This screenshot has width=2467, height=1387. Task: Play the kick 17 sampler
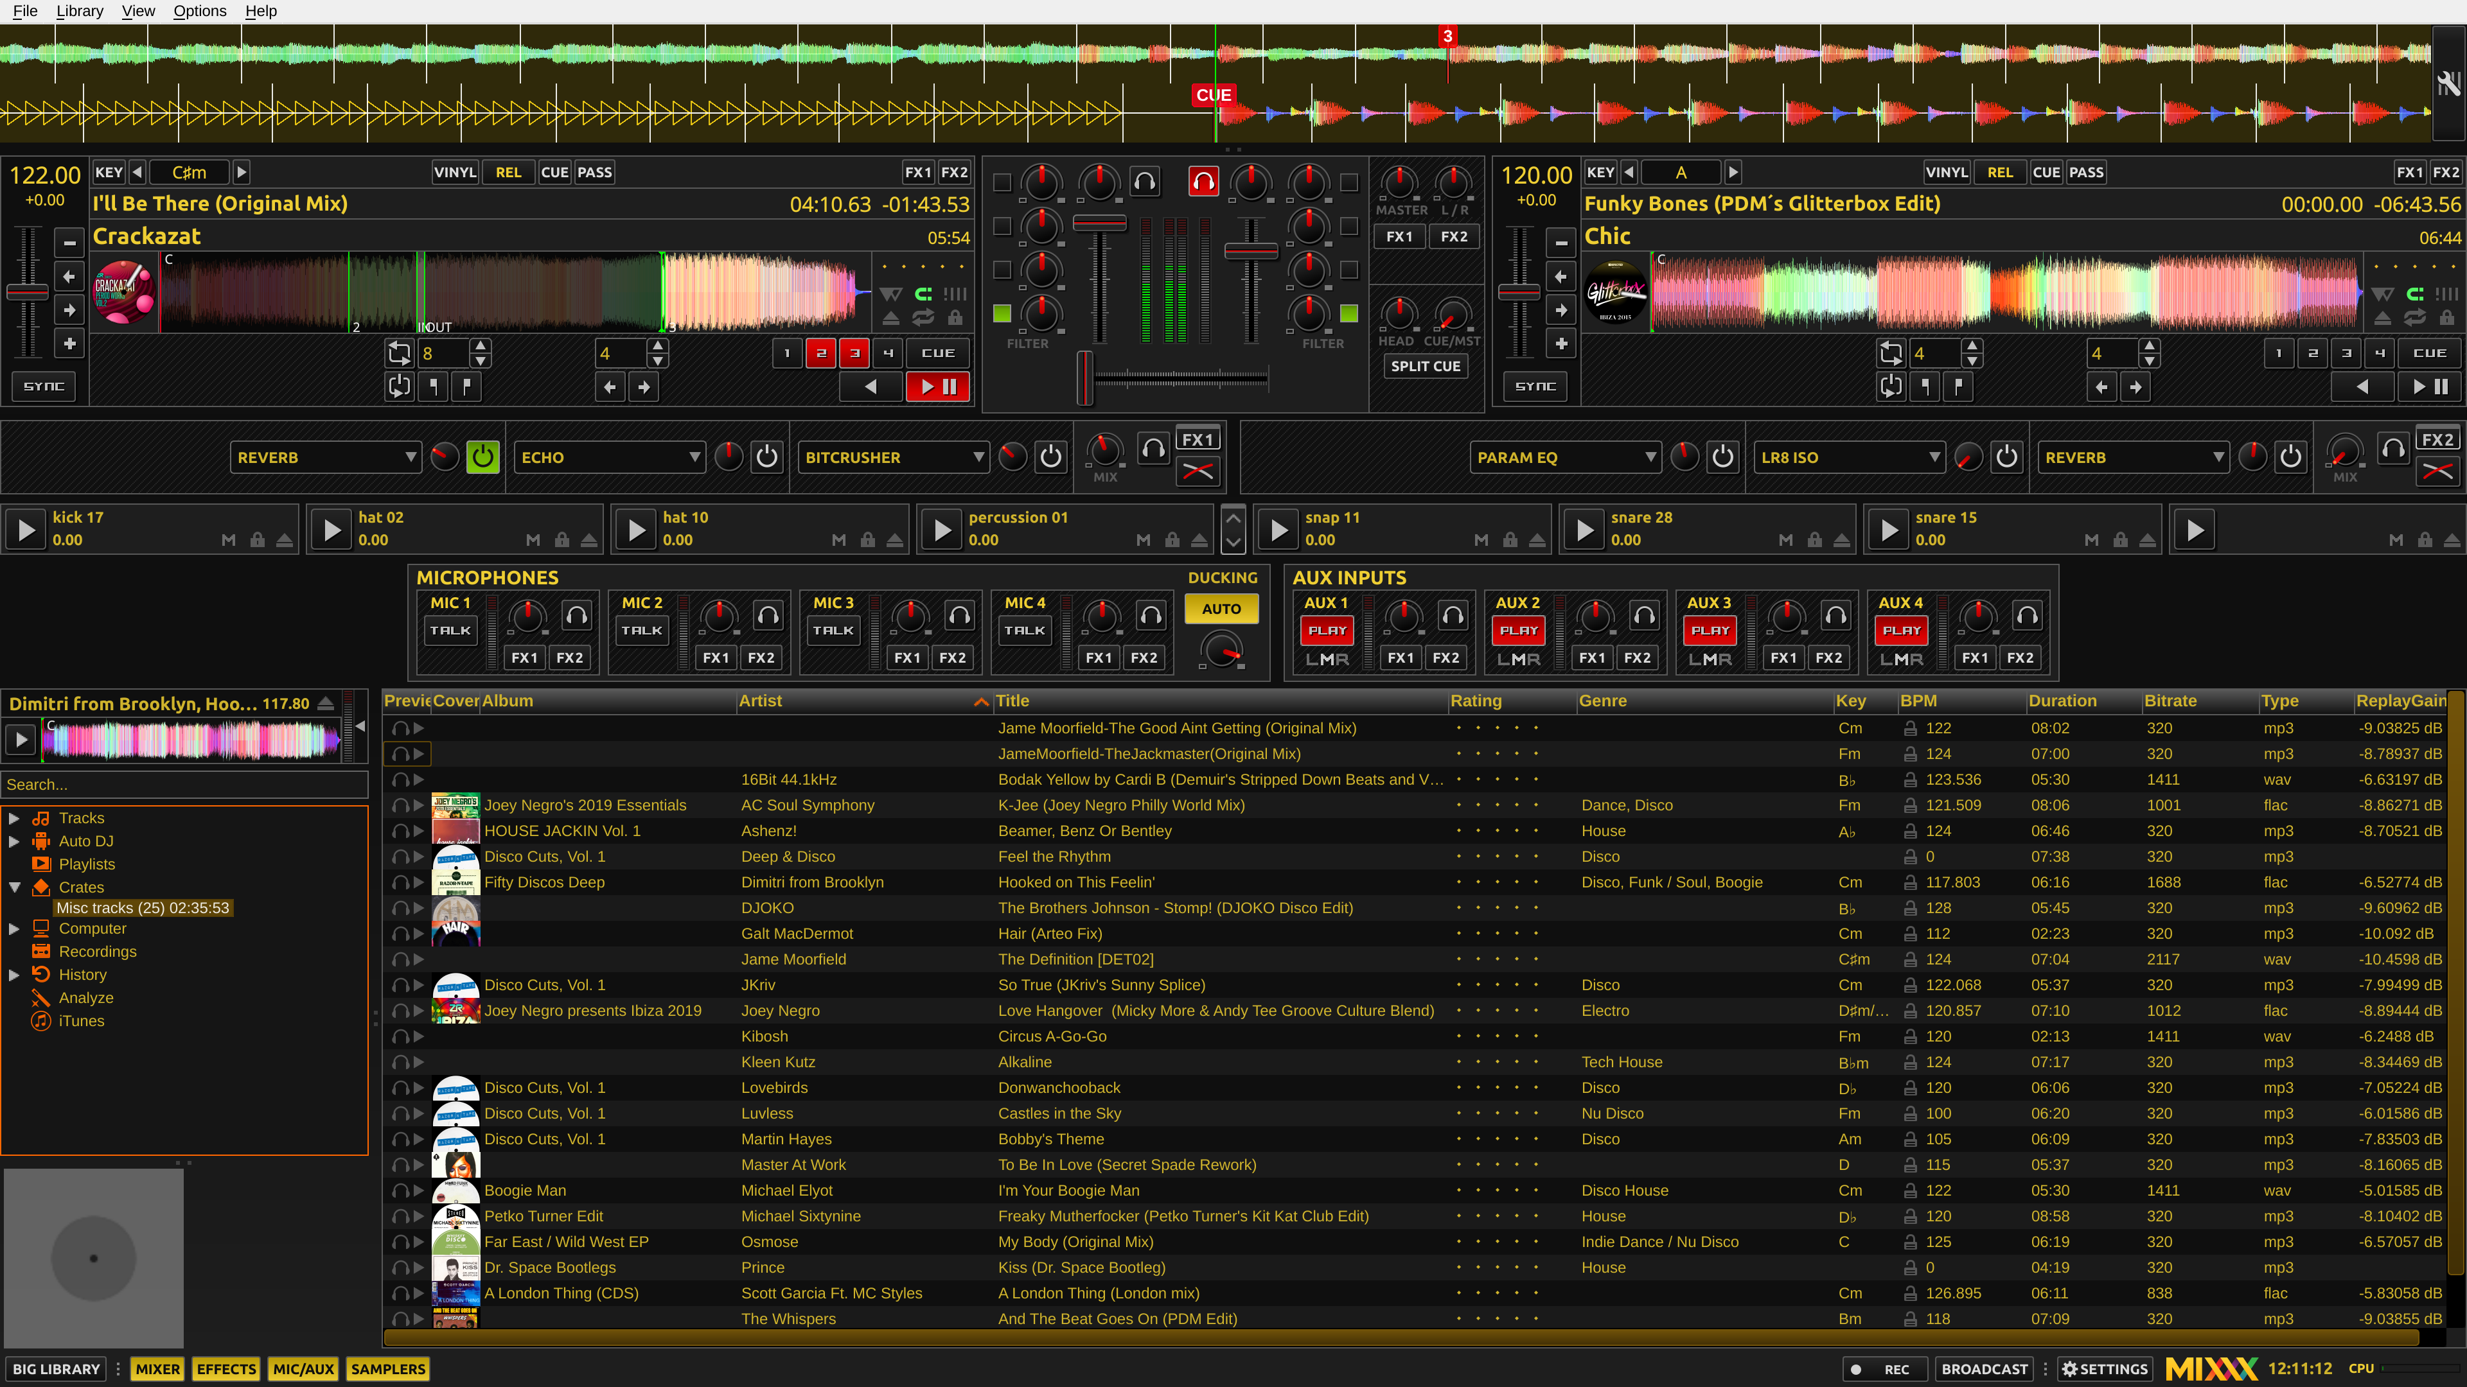coord(26,529)
